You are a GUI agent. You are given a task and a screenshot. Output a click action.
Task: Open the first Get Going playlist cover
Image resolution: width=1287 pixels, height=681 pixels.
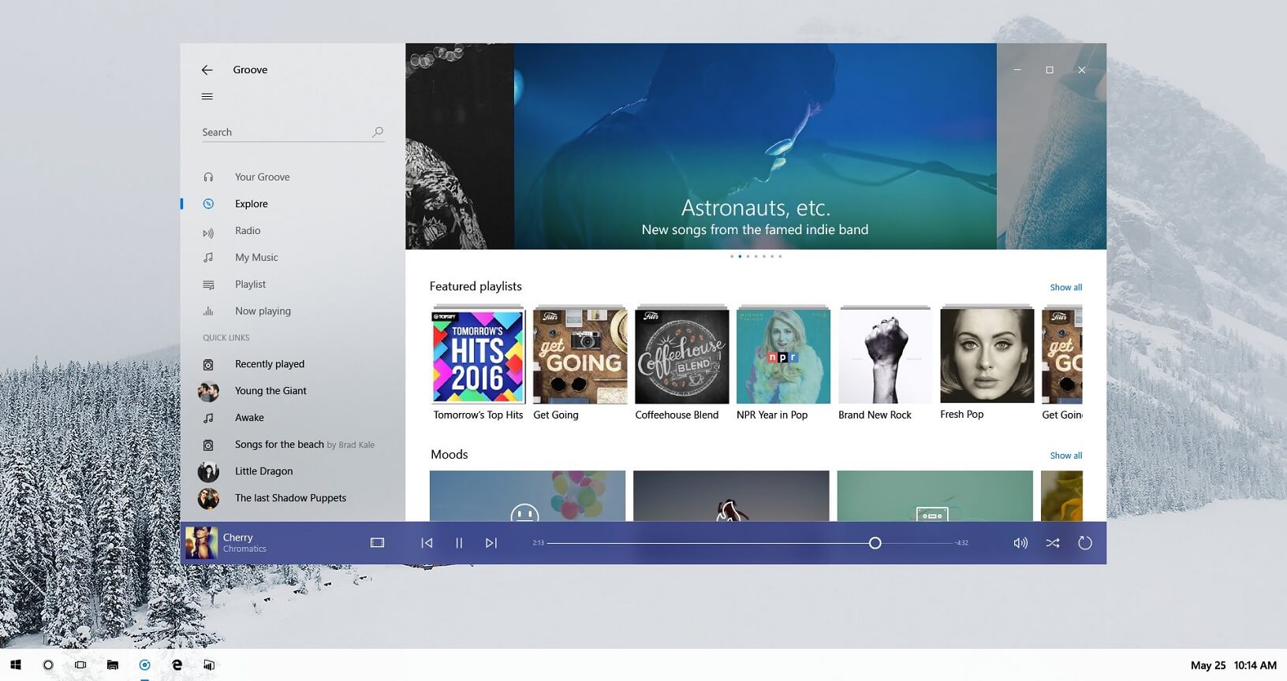580,356
